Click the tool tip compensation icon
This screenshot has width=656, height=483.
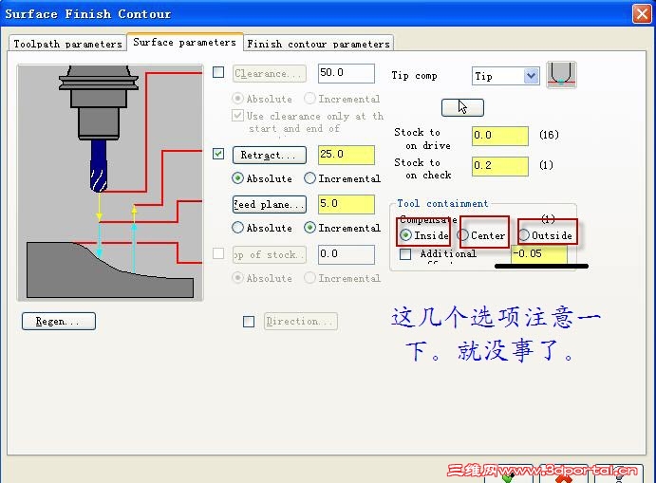pyautogui.click(x=561, y=74)
